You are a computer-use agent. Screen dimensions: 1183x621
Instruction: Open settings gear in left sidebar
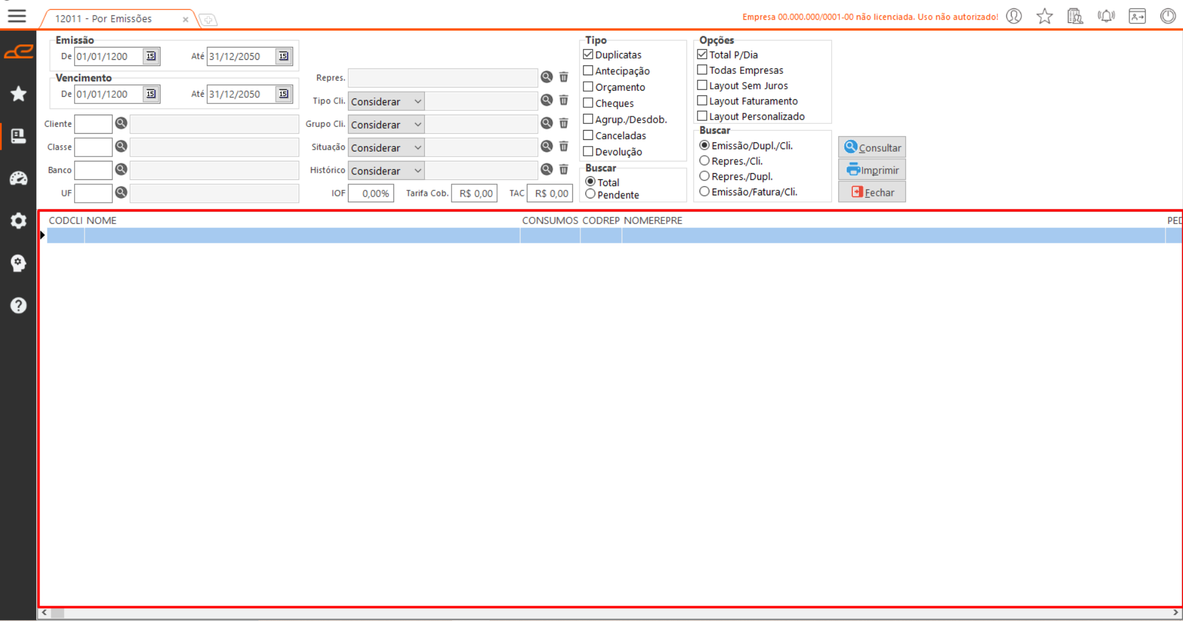pyautogui.click(x=19, y=221)
